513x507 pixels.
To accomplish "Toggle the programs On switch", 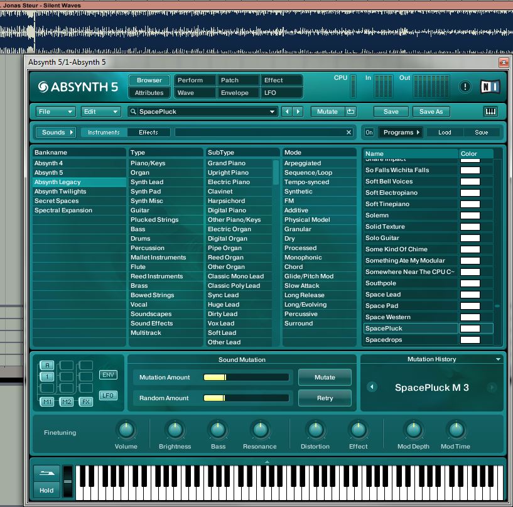I will [x=369, y=132].
